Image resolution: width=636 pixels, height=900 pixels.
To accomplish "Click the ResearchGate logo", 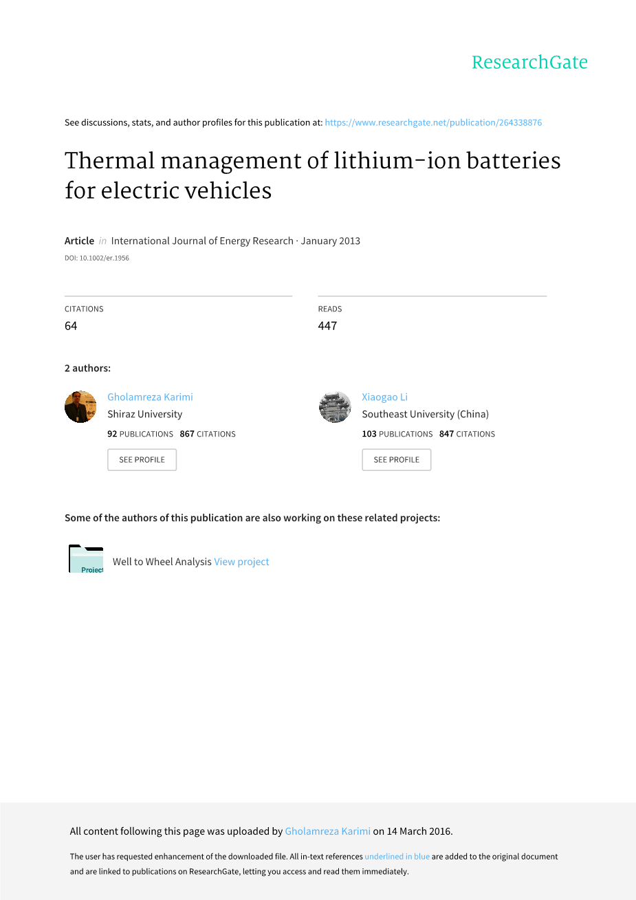I will pos(529,63).
